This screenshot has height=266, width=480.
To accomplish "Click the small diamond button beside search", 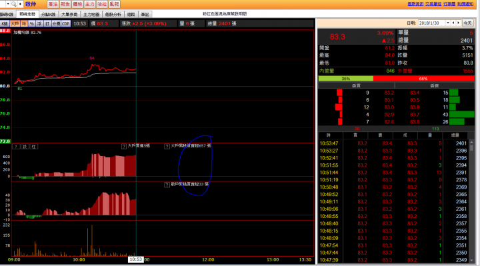I will (x=20, y=4).
